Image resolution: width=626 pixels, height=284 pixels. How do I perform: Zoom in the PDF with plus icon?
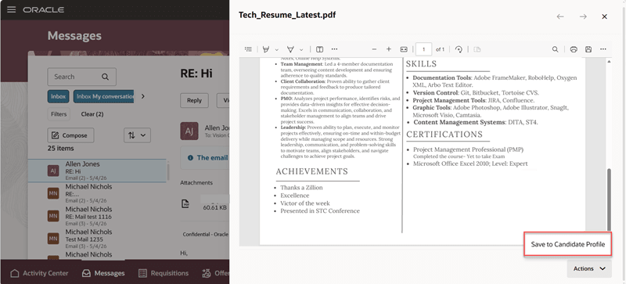(x=388, y=49)
